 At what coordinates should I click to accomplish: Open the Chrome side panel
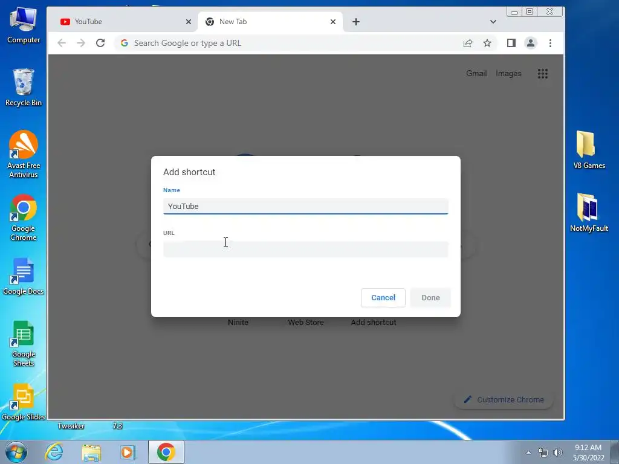(x=511, y=43)
